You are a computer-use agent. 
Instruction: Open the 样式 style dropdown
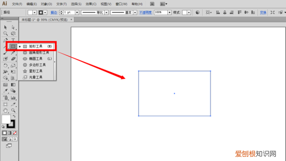click(x=189, y=12)
